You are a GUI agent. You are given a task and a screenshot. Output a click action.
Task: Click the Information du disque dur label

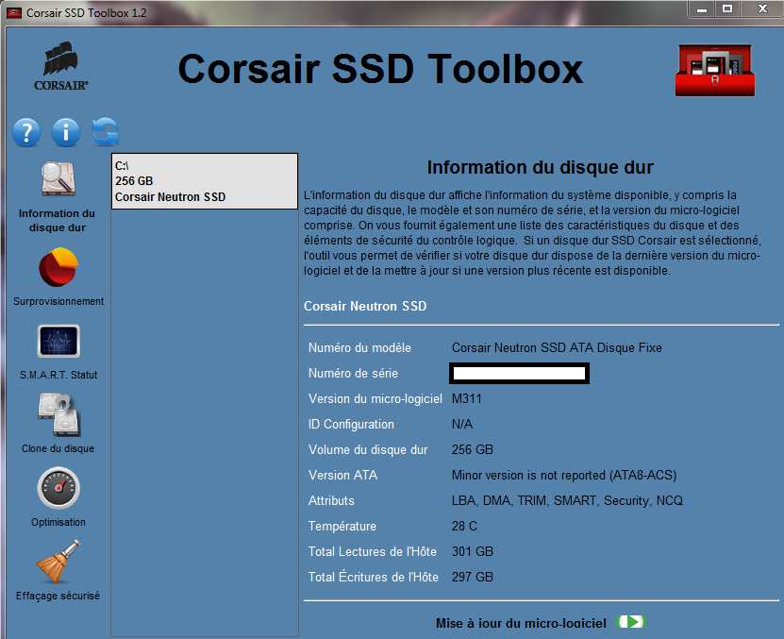point(57,220)
